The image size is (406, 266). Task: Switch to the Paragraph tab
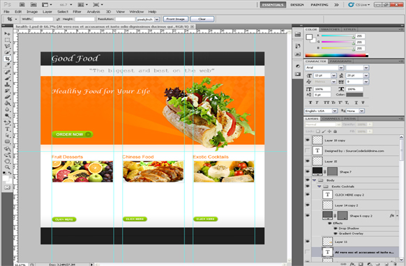340,61
